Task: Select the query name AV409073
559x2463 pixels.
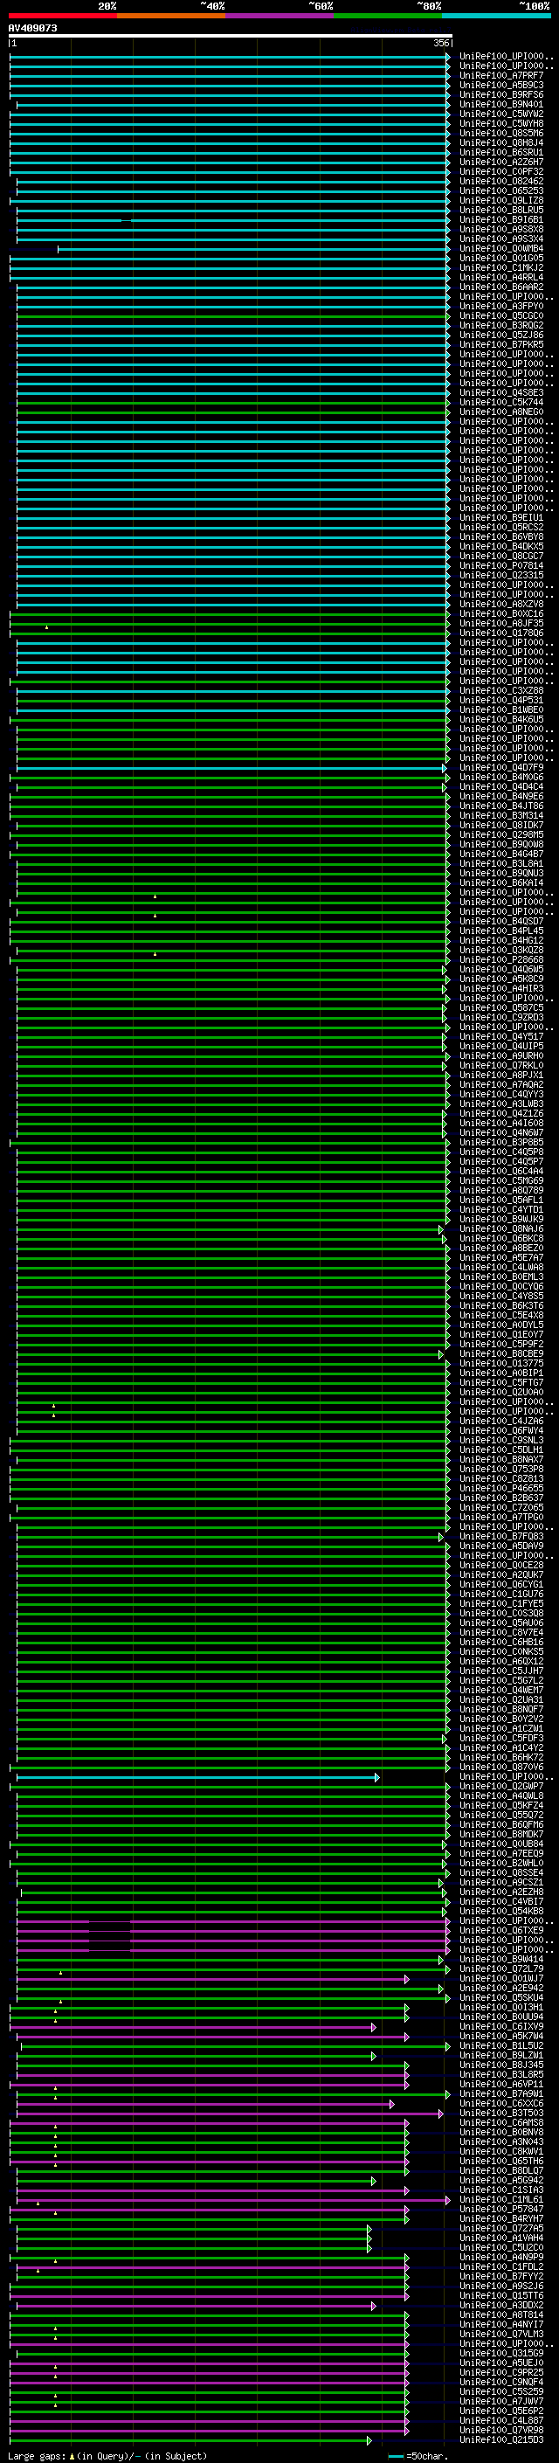Action: tap(32, 28)
